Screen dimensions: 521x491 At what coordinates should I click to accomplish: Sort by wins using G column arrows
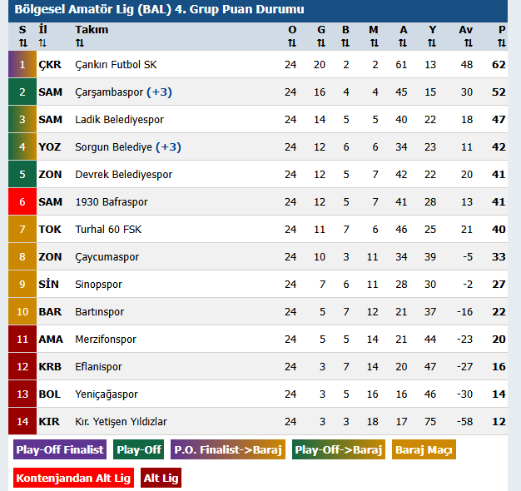tap(320, 43)
